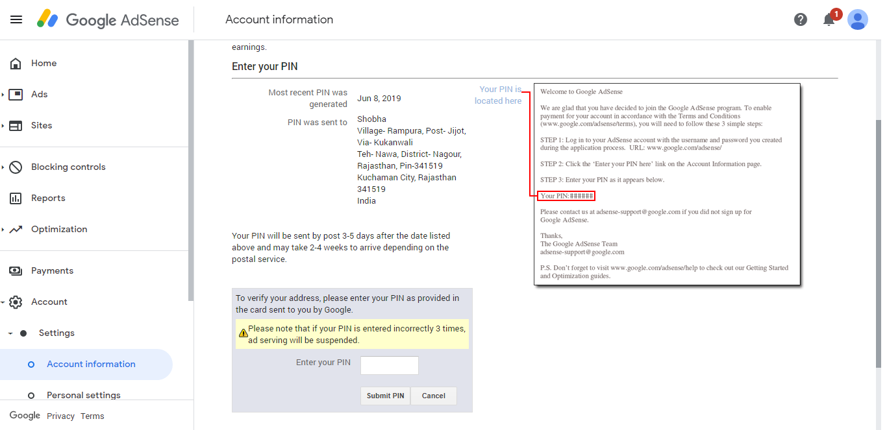The width and height of the screenshot is (887, 430).
Task: Click the Blocking controls icon
Action: (16, 167)
